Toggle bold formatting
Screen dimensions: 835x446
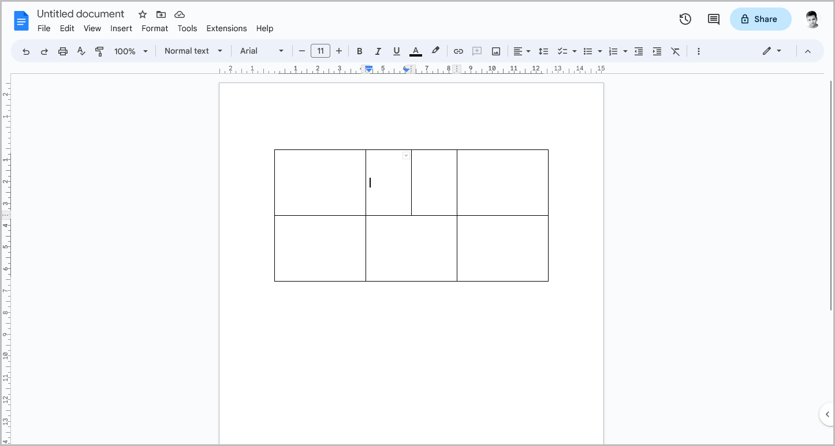click(x=360, y=51)
